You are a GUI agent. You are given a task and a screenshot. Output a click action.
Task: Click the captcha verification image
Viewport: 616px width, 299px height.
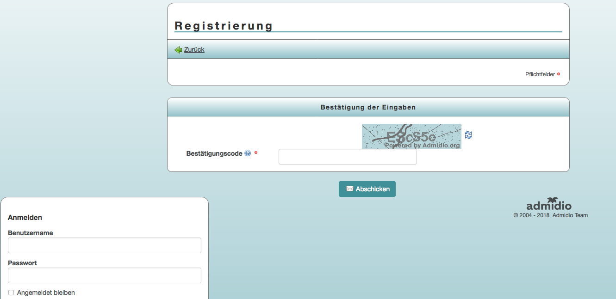pos(411,136)
